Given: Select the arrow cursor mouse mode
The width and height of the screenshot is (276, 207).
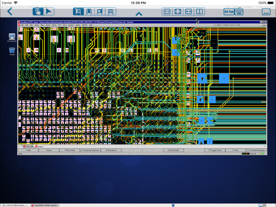Looking at the screenshot, I should [49, 12].
